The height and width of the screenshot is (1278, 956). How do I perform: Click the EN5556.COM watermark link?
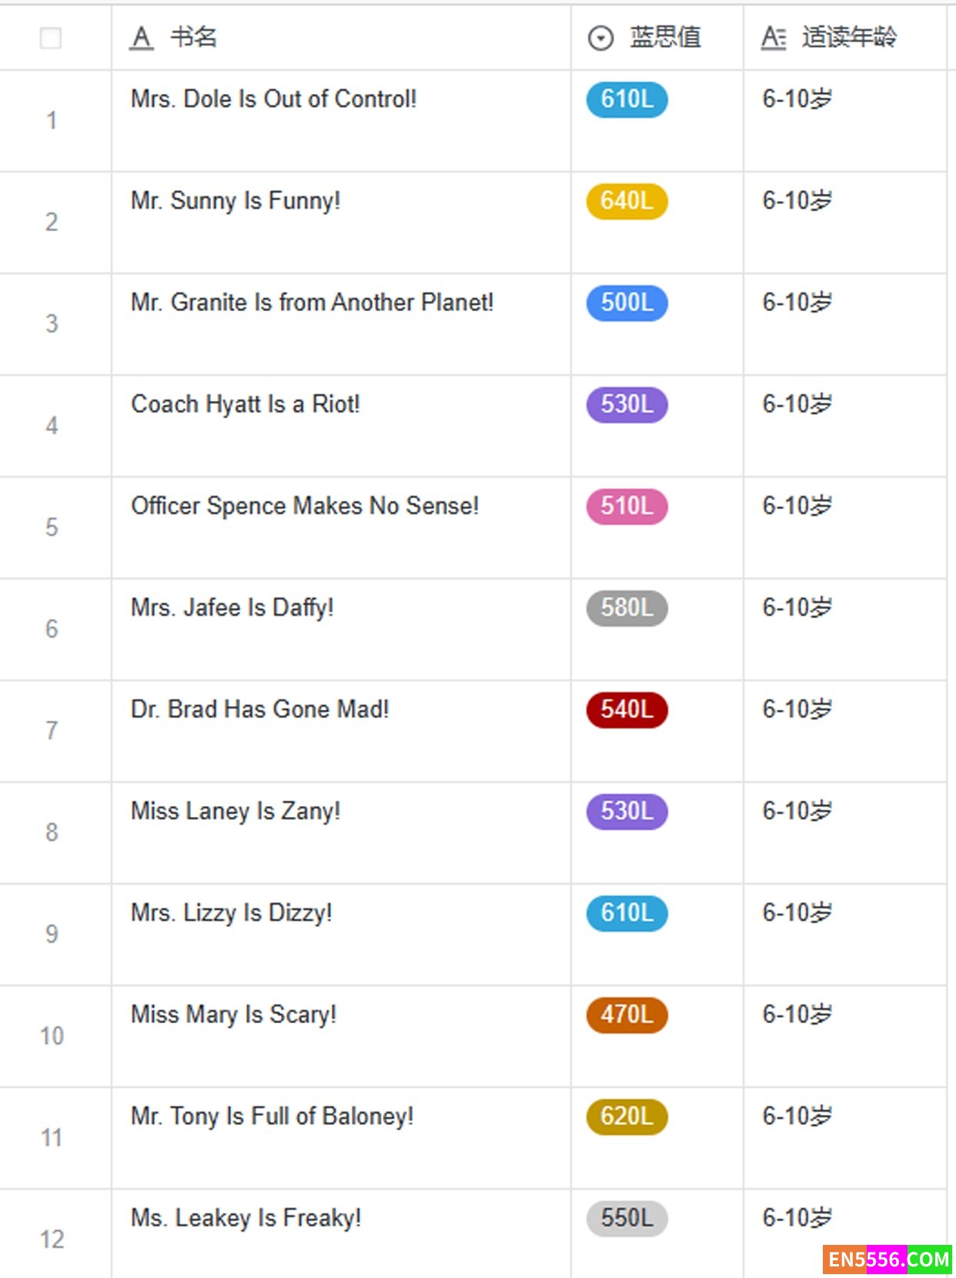point(887,1260)
